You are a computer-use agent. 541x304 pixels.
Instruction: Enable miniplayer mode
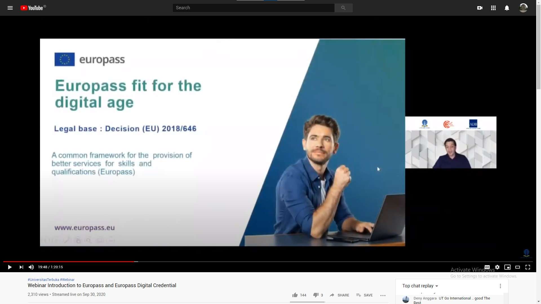tap(507, 267)
